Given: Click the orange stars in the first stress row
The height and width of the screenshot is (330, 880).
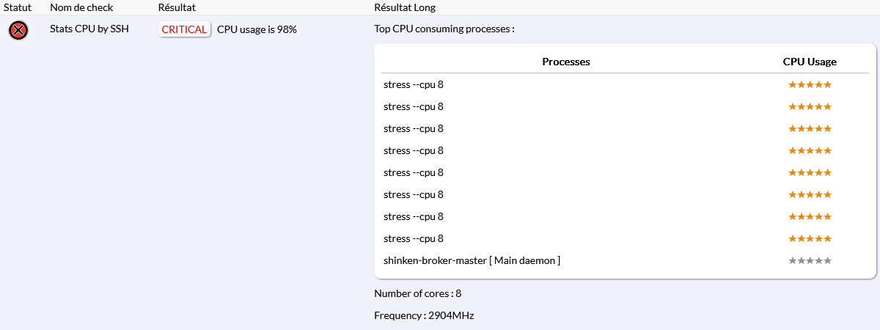Looking at the screenshot, I should pos(810,84).
